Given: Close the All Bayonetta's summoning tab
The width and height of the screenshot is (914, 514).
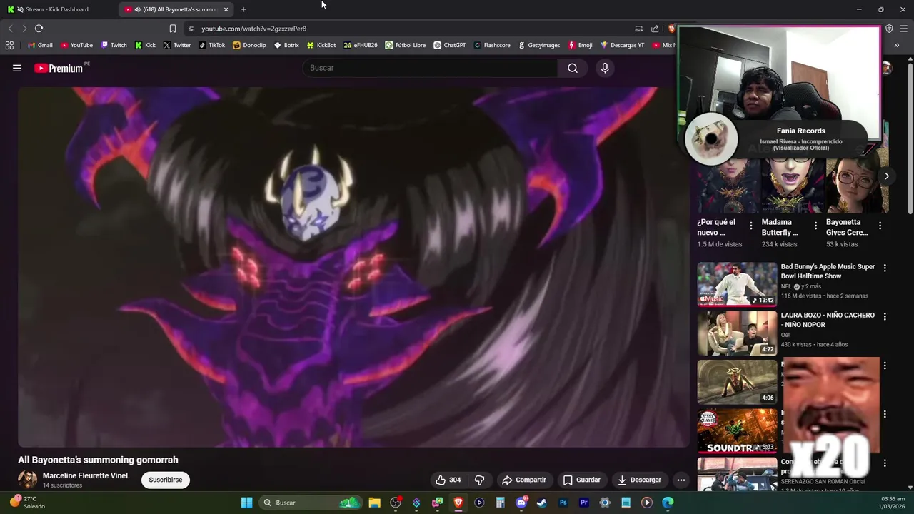Looking at the screenshot, I should (x=226, y=9).
